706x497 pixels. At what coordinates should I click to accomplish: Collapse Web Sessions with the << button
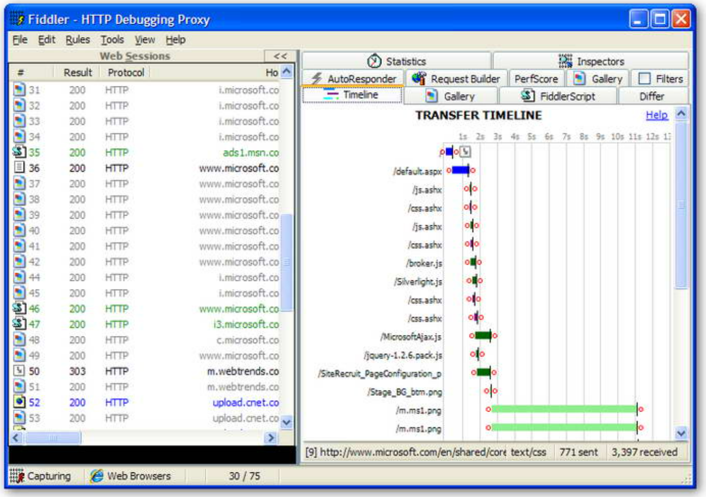(x=280, y=56)
